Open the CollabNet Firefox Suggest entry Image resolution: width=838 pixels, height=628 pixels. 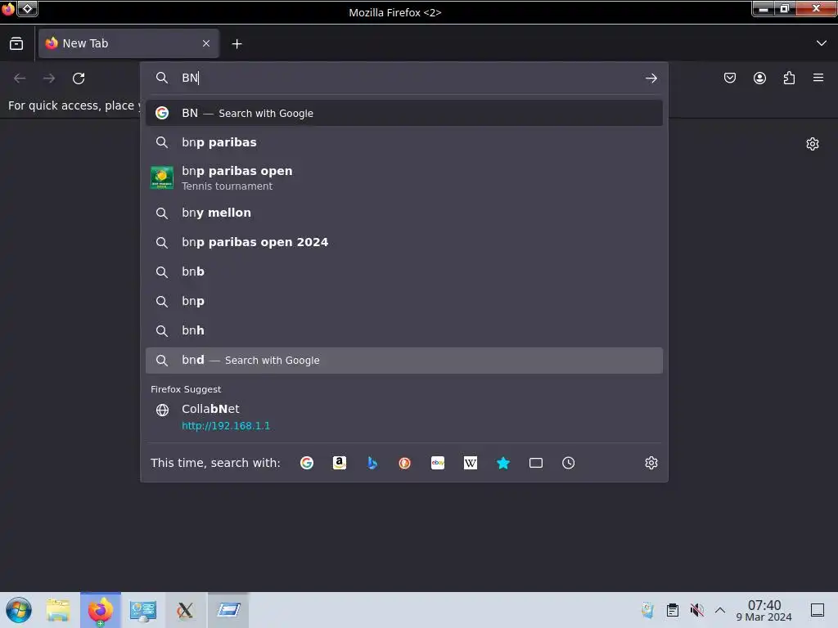click(x=404, y=417)
